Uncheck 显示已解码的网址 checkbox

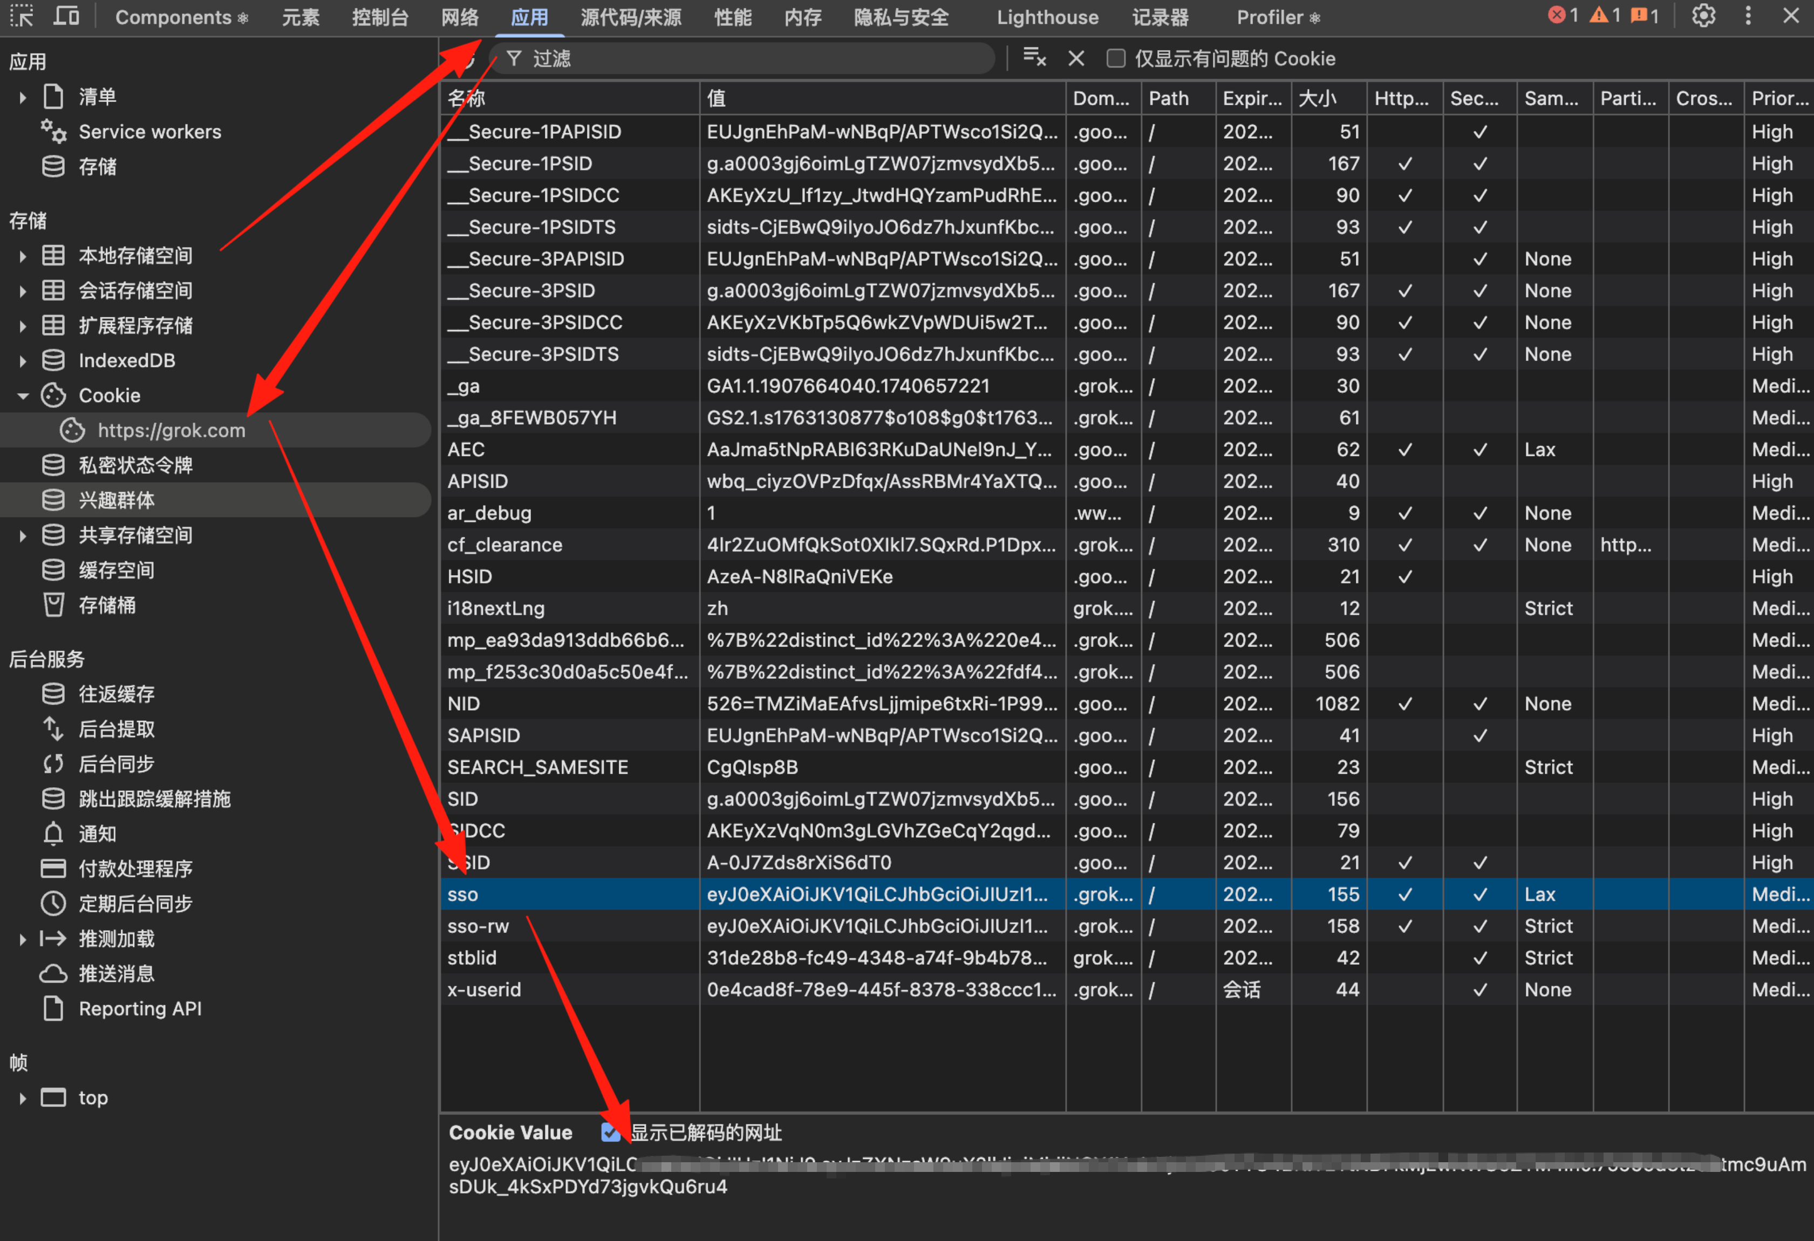pyautogui.click(x=610, y=1131)
